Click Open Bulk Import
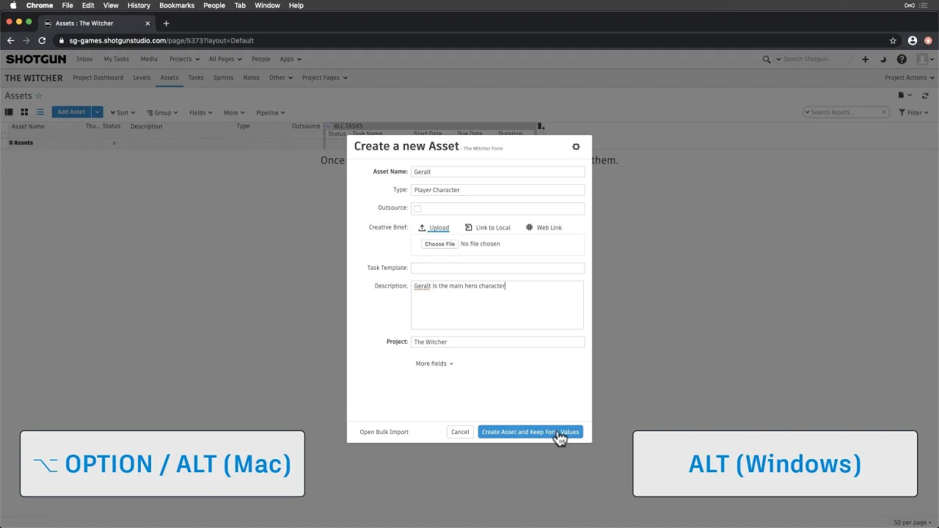The width and height of the screenshot is (939, 528). pyautogui.click(x=384, y=432)
